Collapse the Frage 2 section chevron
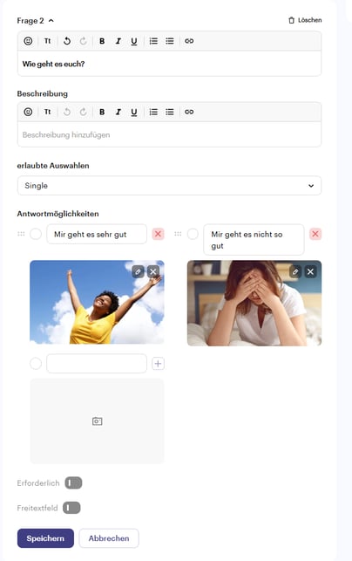Image resolution: width=352 pixels, height=561 pixels. (x=51, y=21)
